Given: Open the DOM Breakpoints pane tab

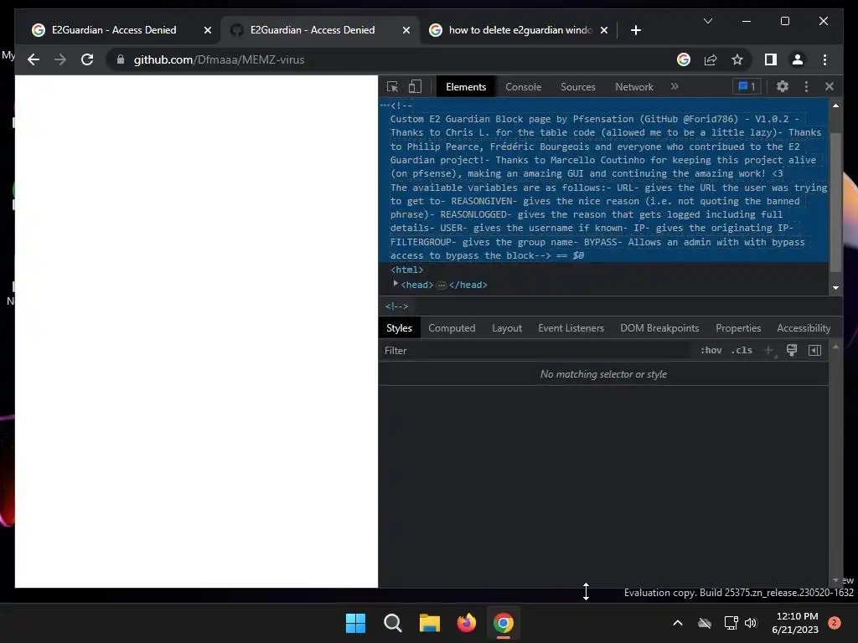Looking at the screenshot, I should click(659, 328).
